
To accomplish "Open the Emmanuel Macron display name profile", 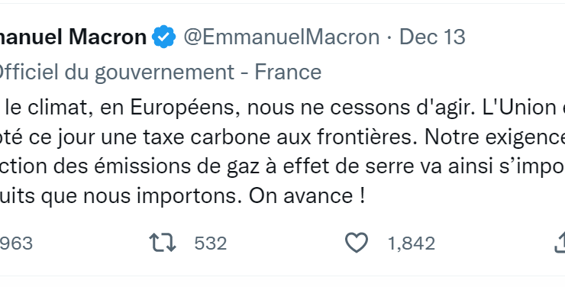I will (73, 37).
